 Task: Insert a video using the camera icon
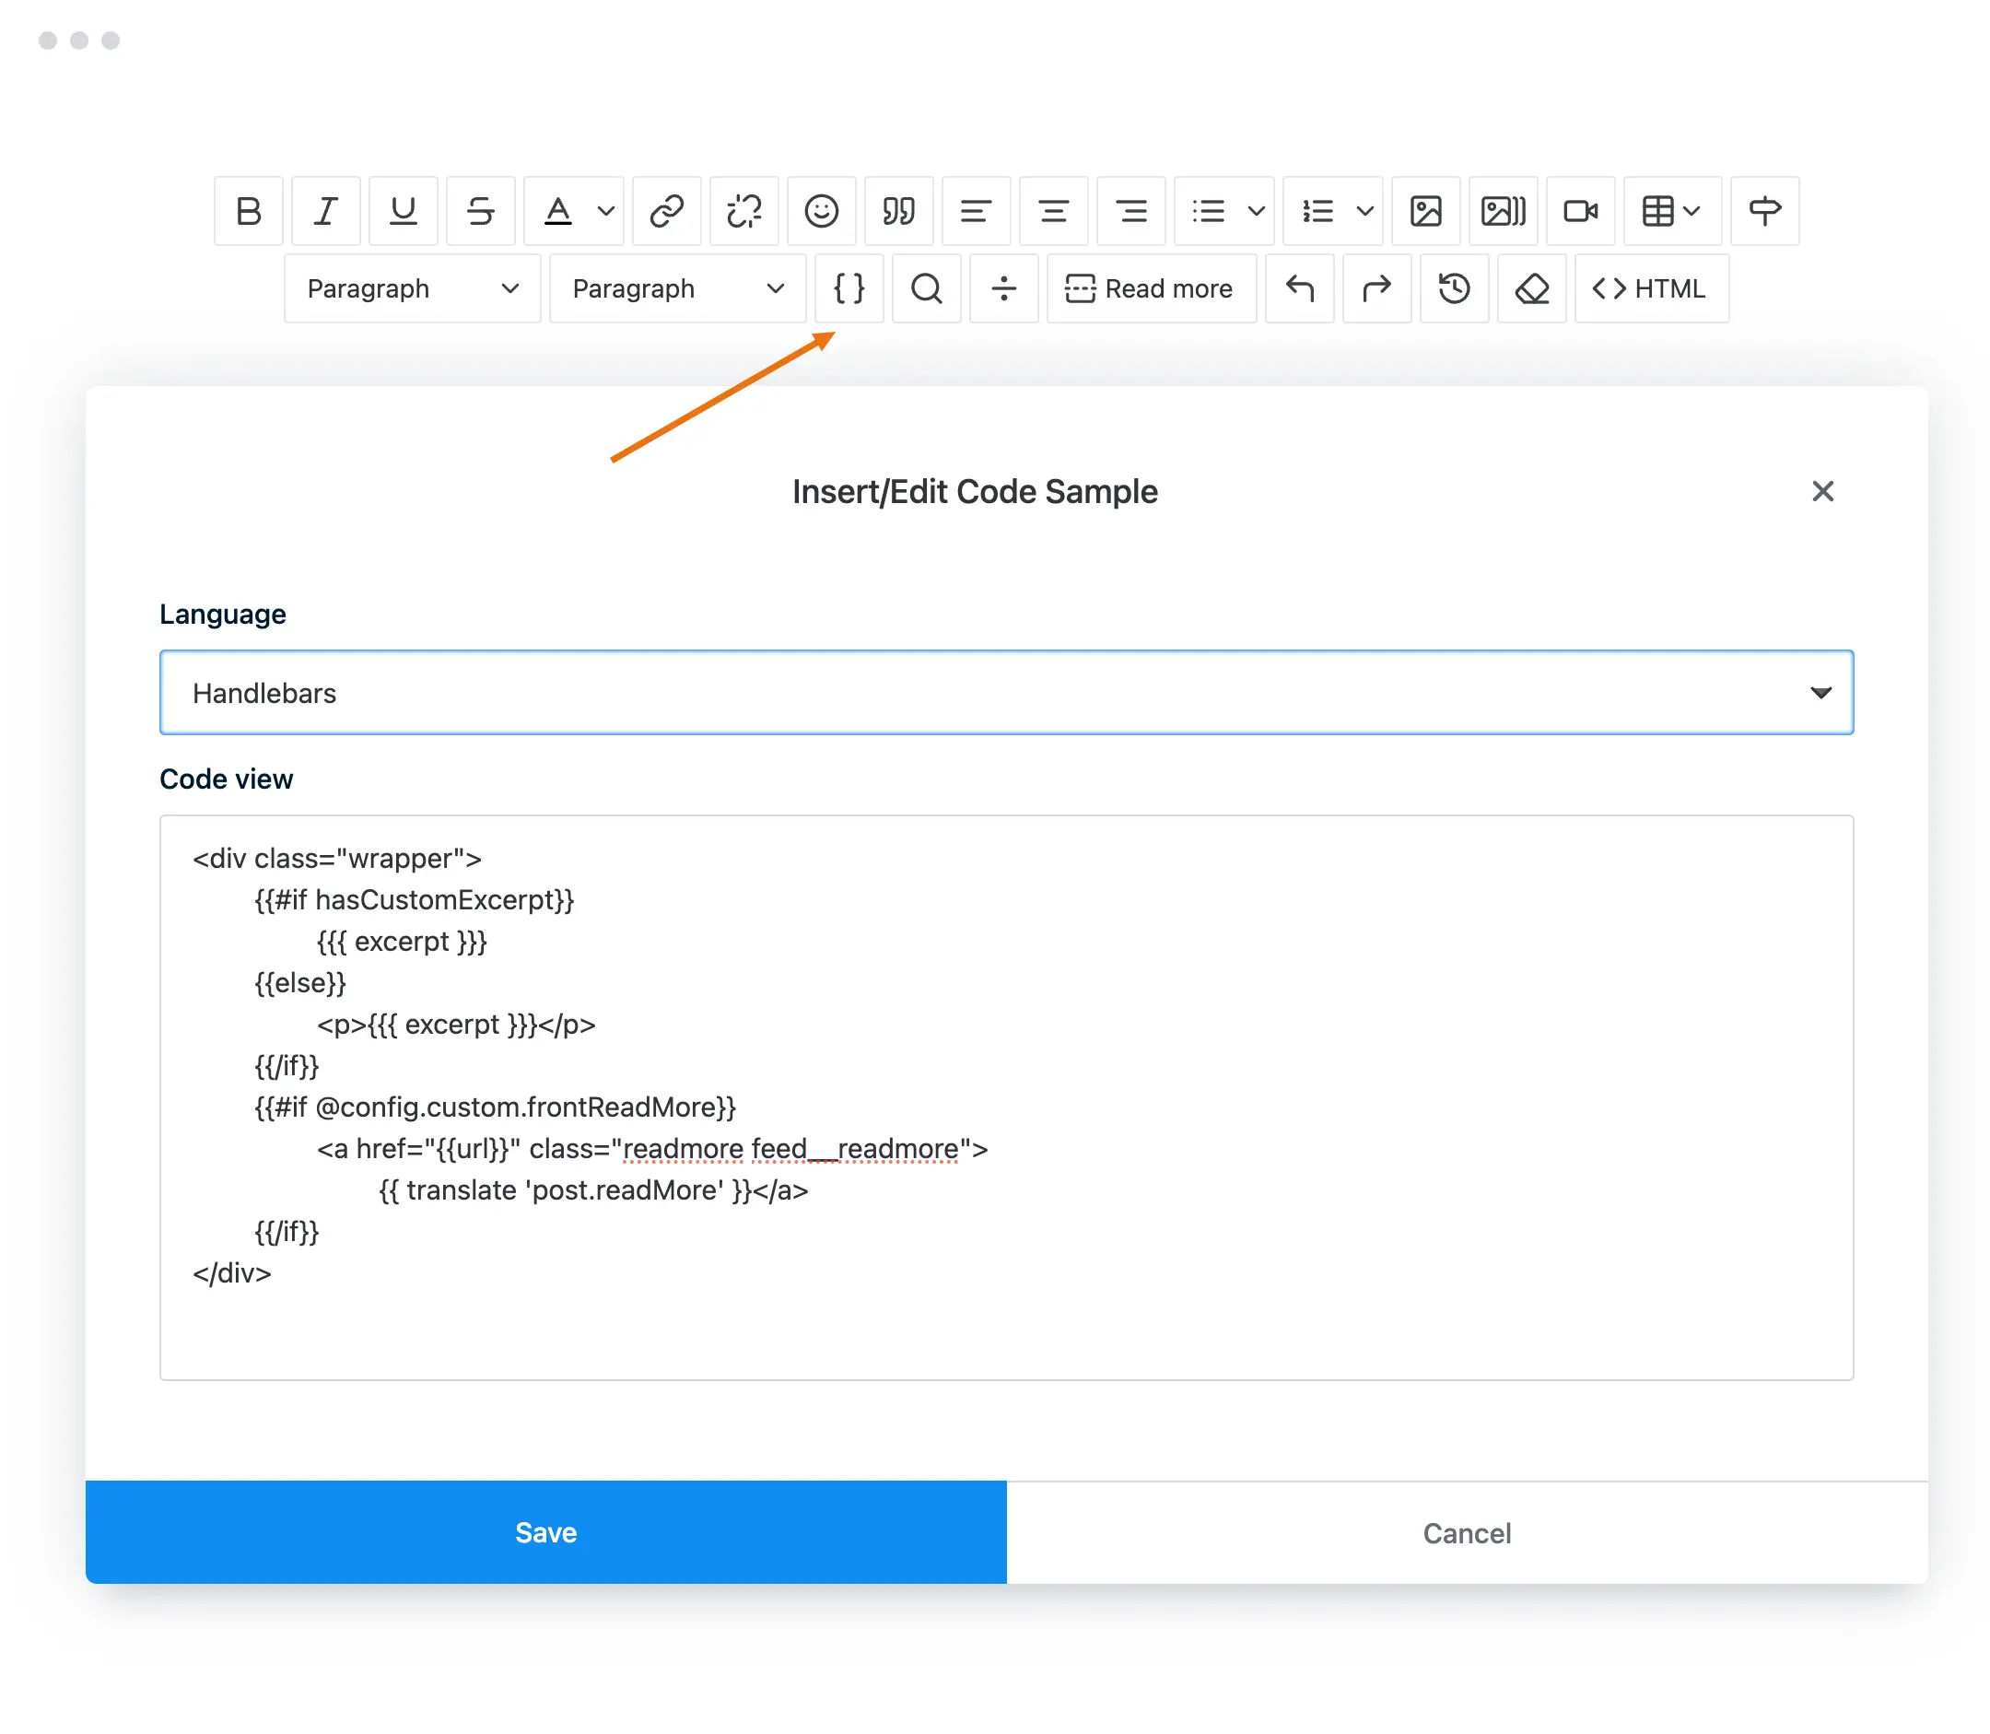click(x=1581, y=211)
